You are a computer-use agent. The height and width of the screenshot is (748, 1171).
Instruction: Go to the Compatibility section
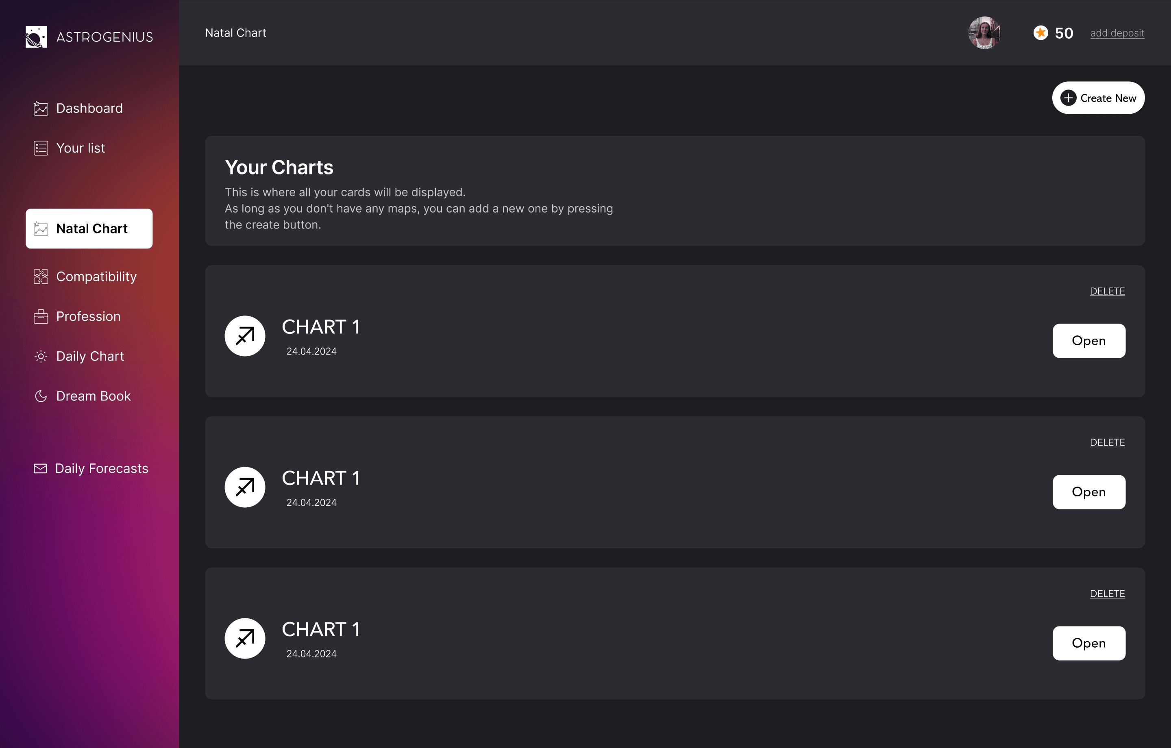(x=96, y=277)
